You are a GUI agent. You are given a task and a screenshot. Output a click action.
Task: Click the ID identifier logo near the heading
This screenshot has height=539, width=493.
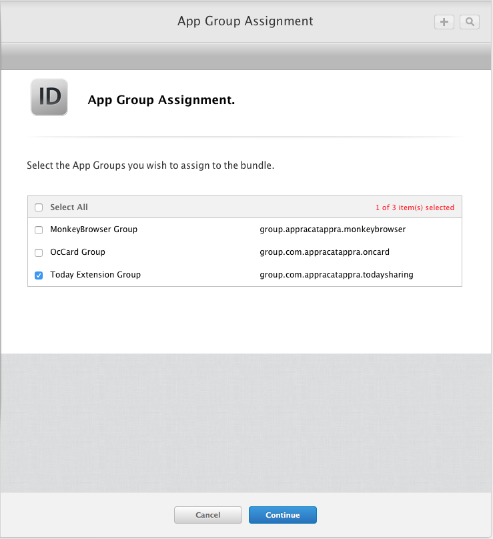click(49, 97)
